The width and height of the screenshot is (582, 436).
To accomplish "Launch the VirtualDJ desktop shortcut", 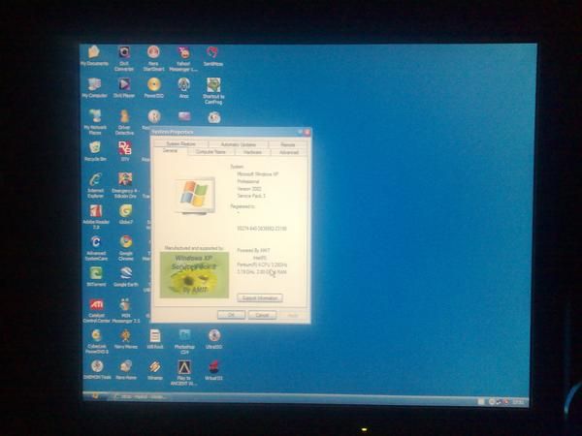I will tap(213, 370).
